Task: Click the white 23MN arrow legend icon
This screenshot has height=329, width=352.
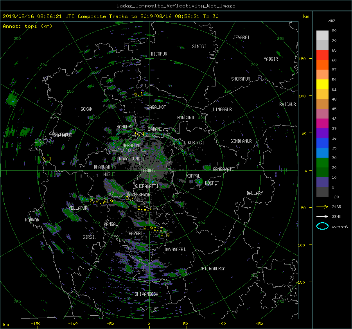Action: pyautogui.click(x=322, y=216)
